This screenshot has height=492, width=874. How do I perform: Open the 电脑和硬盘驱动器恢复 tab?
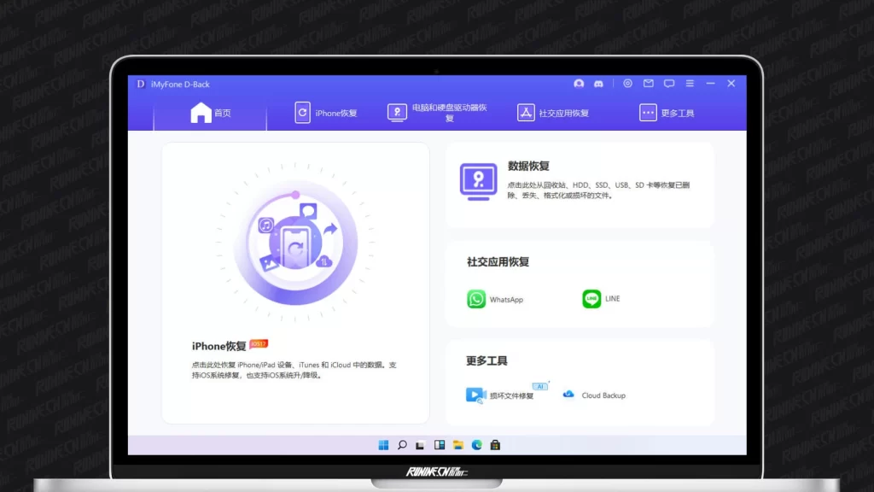pos(439,113)
